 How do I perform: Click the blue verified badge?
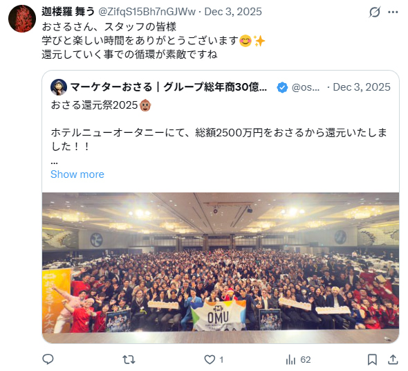282,87
